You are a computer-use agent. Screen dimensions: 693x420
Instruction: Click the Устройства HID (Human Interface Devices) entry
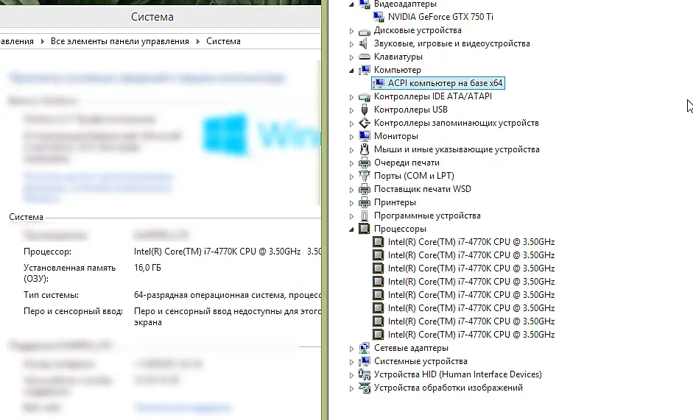457,374
